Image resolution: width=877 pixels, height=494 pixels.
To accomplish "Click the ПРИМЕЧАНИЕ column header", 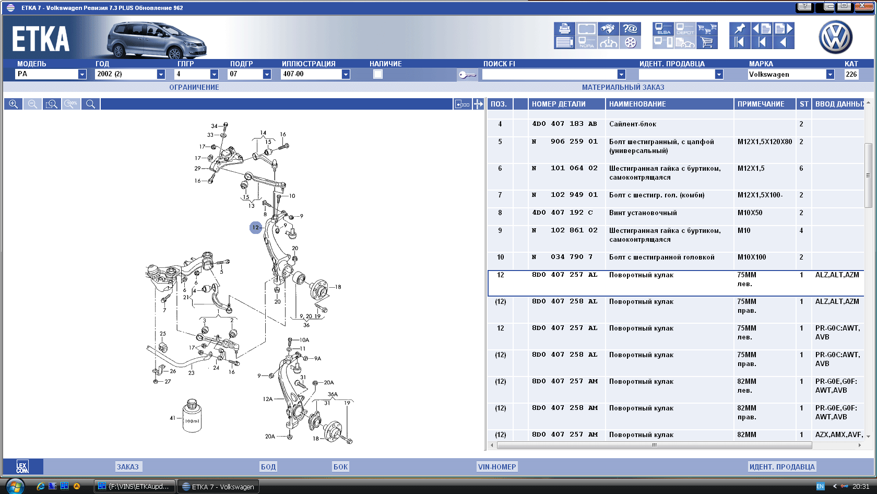I will (764, 104).
